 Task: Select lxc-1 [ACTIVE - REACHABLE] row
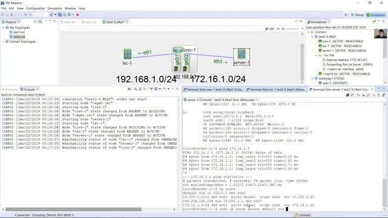pyautogui.click(x=340, y=46)
